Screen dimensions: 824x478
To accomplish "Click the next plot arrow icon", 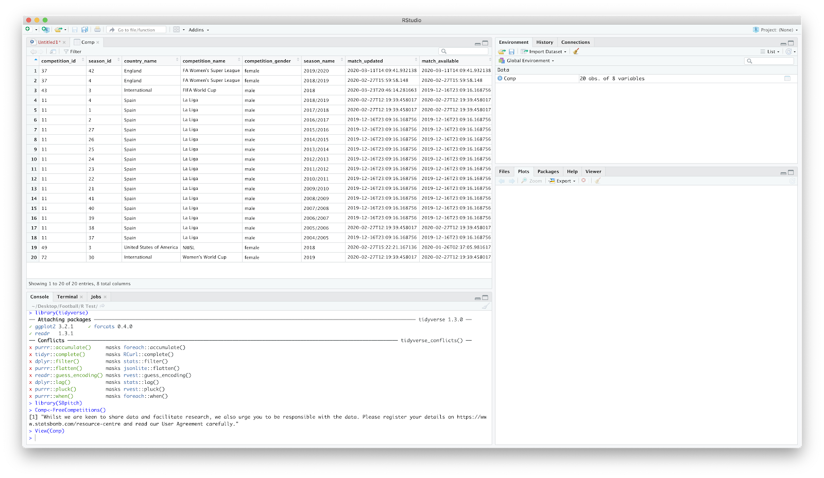I will coord(511,181).
